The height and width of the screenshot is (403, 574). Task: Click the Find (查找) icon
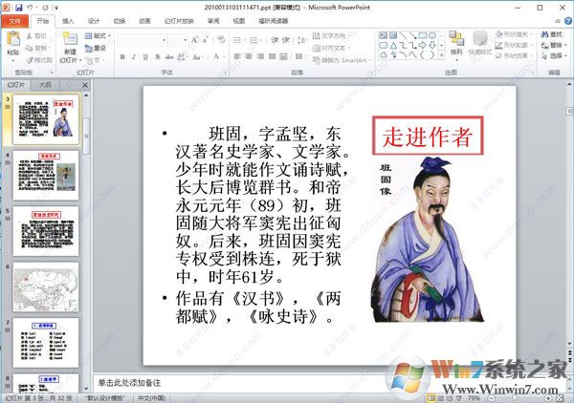pyautogui.click(x=551, y=34)
